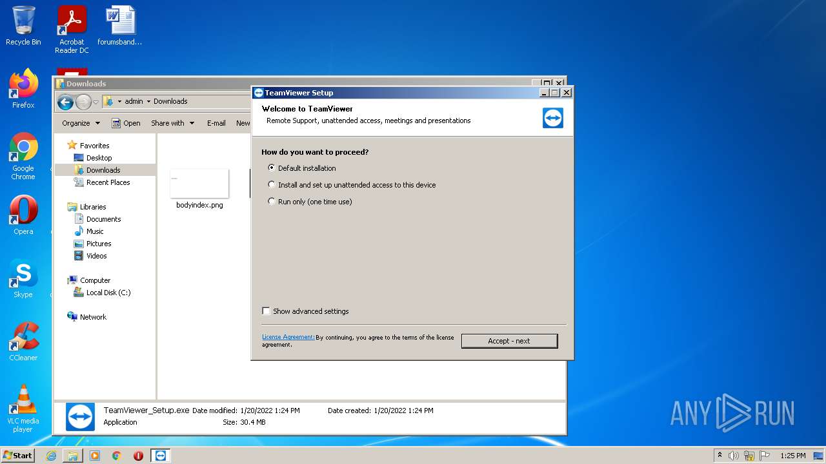Open Recycle Bin on desktop
This screenshot has width=826, height=464.
click(x=23, y=26)
